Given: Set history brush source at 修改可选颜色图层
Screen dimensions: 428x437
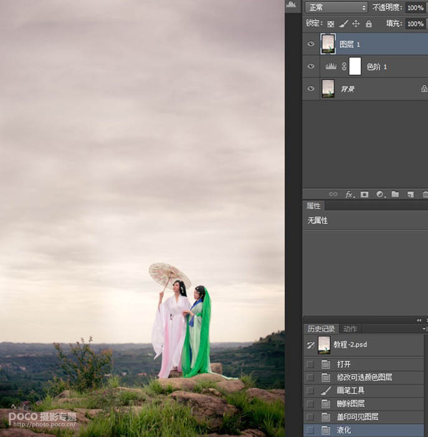Looking at the screenshot, I should pos(310,378).
